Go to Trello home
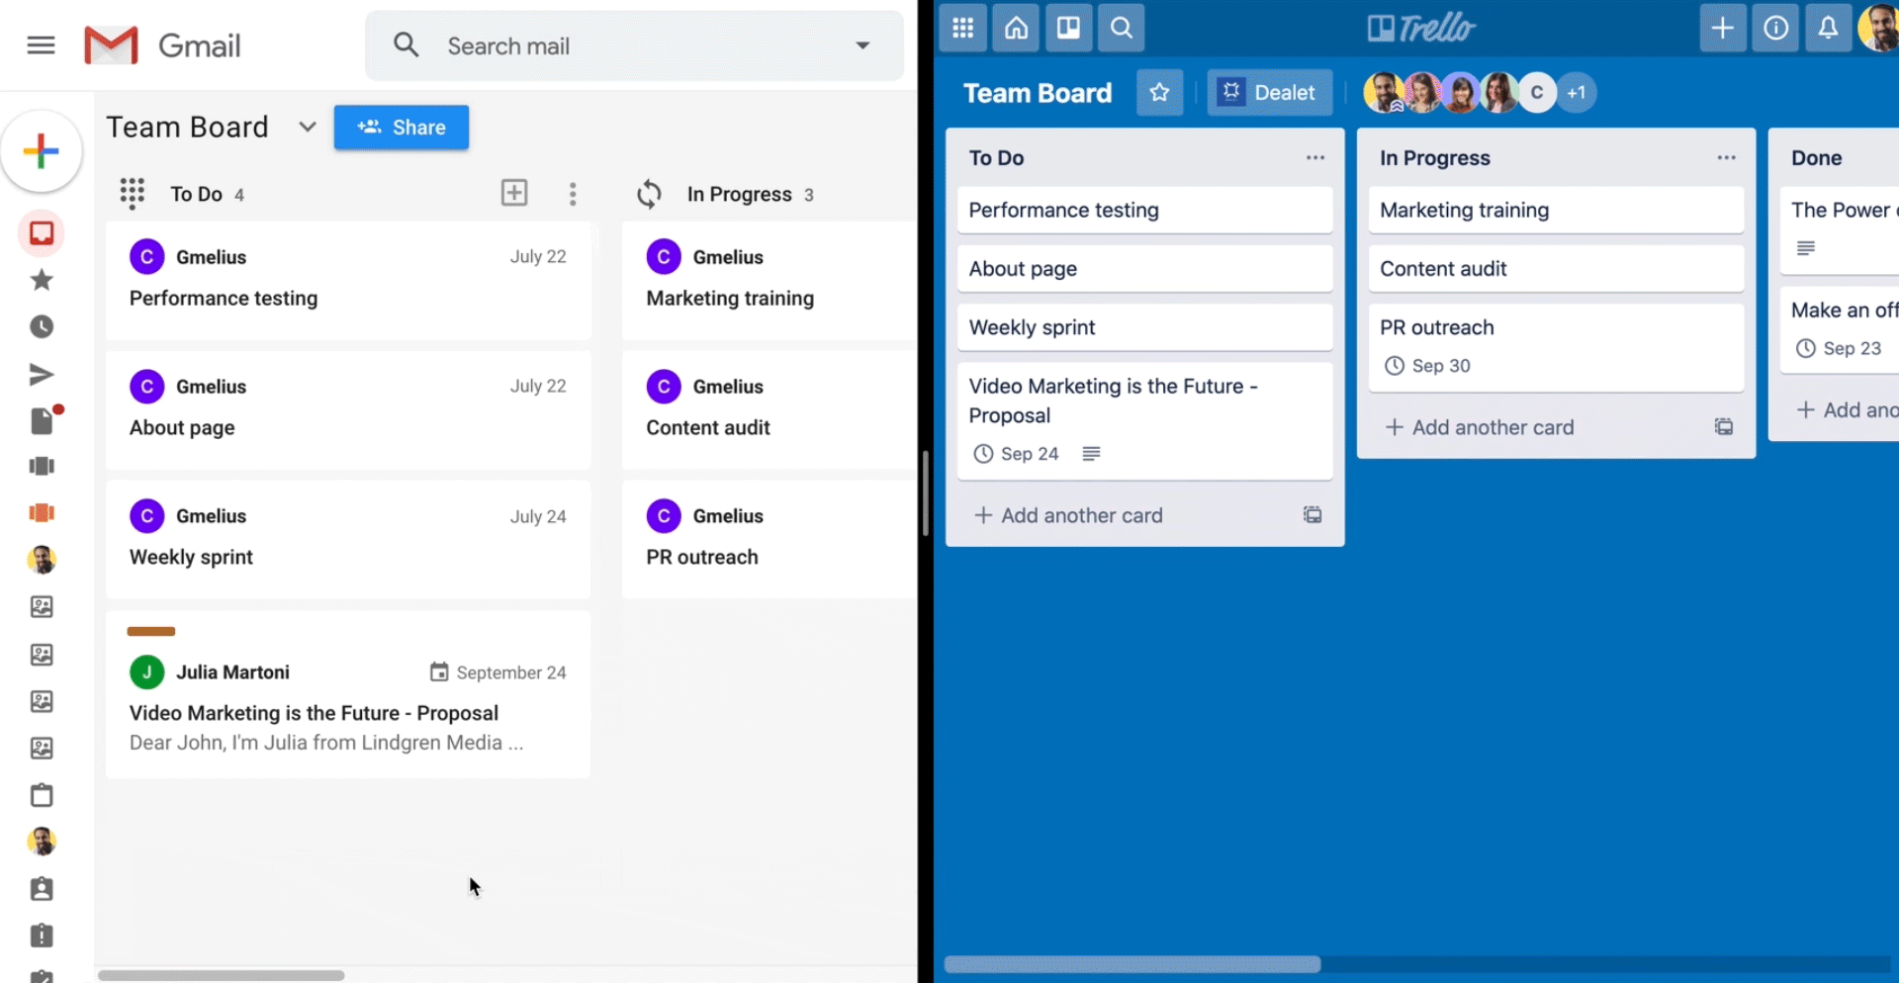The height and width of the screenshot is (983, 1899). [1016, 28]
